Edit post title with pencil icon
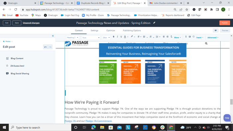 (154, 23)
